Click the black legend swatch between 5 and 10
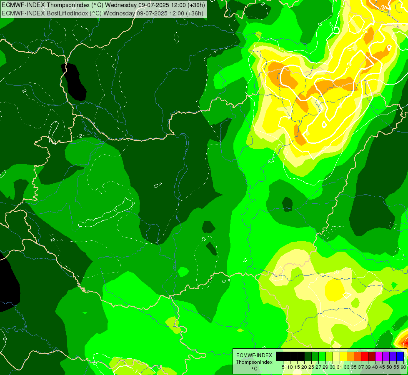The width and height of the screenshot is (408, 375). point(286,357)
